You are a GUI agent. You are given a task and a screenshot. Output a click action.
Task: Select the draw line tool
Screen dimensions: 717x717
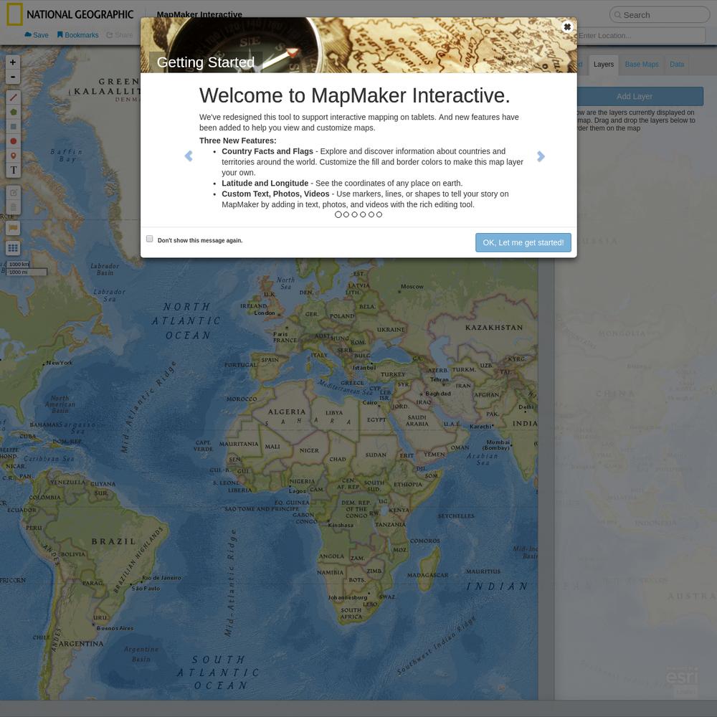coord(13,98)
